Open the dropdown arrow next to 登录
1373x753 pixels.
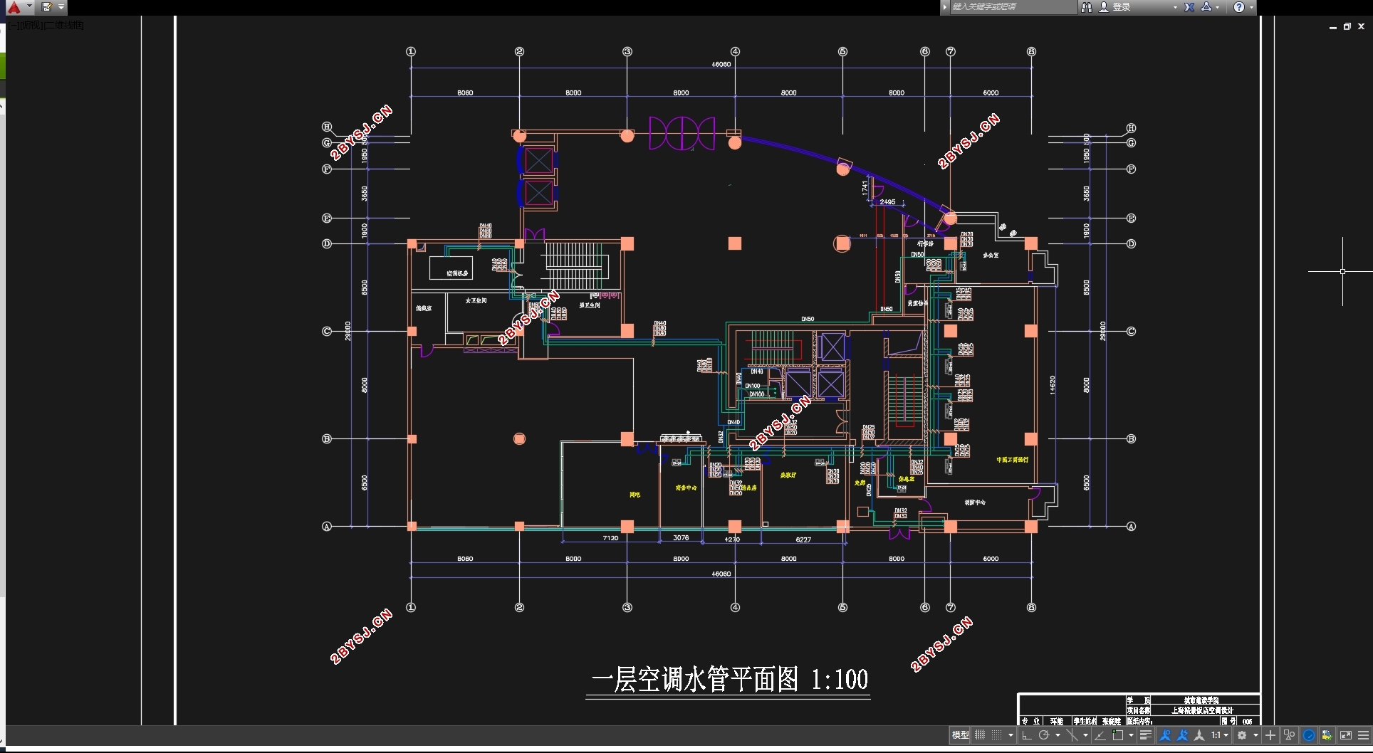pos(1175,7)
